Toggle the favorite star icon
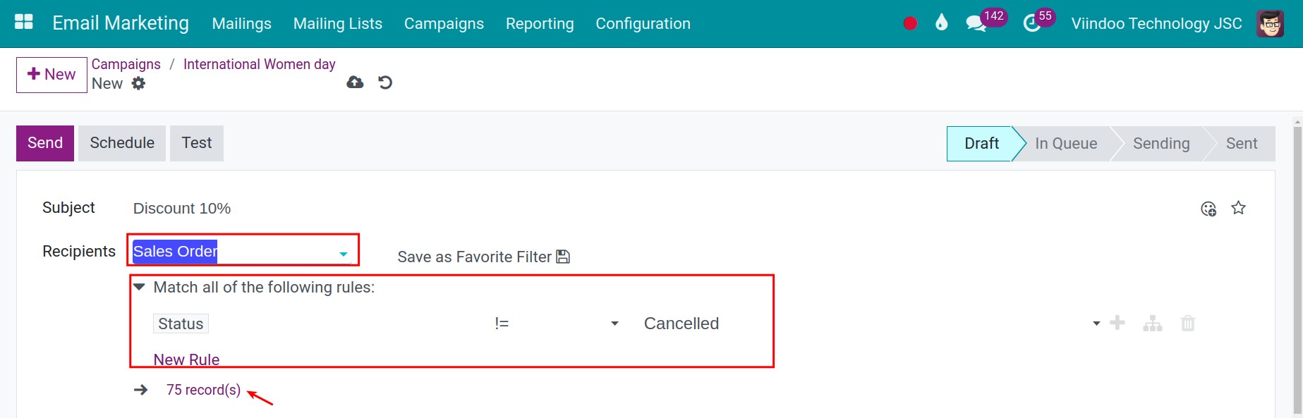The width and height of the screenshot is (1303, 418). click(x=1238, y=208)
